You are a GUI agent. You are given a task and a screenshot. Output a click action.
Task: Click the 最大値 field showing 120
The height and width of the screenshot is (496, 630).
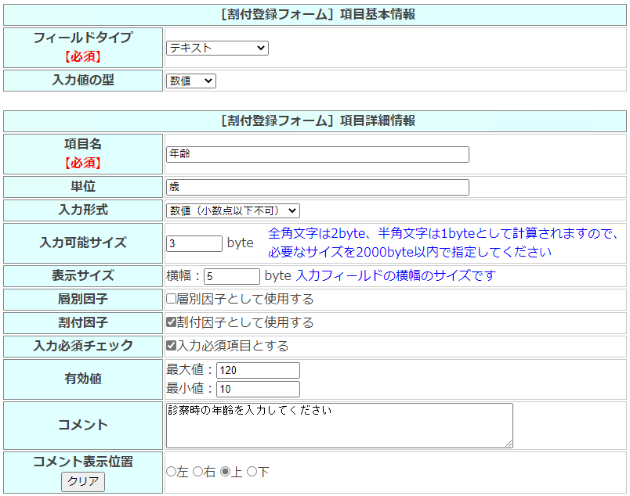click(258, 370)
